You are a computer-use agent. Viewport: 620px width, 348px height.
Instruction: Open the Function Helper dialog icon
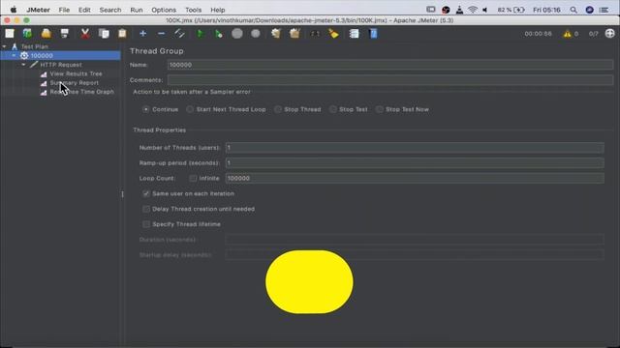click(x=354, y=34)
